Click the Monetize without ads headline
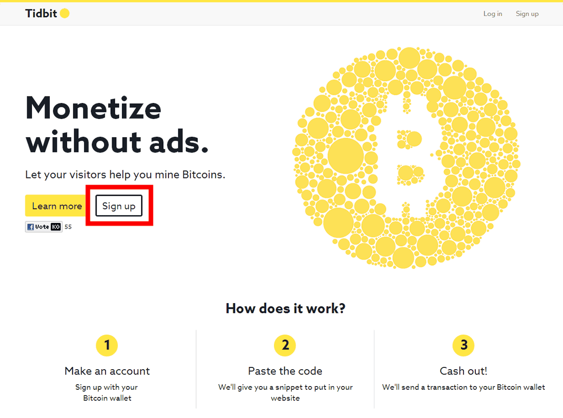 click(117, 125)
